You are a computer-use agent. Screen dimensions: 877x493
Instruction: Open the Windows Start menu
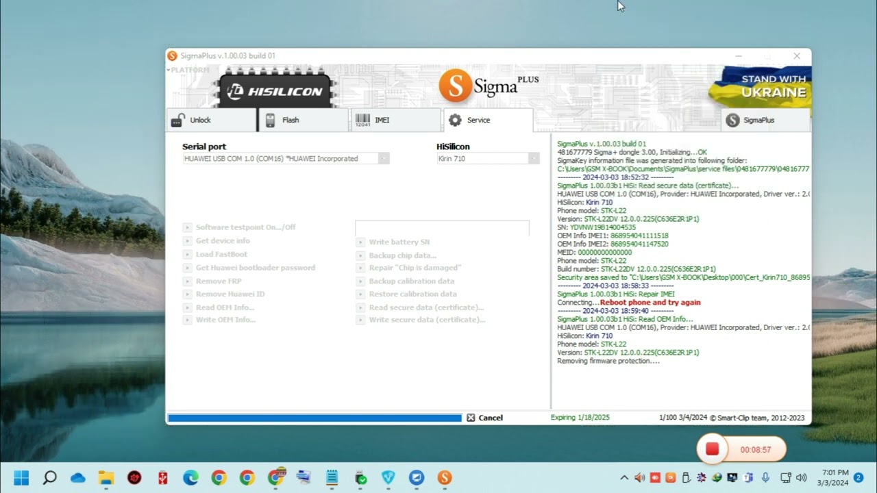coord(21,477)
